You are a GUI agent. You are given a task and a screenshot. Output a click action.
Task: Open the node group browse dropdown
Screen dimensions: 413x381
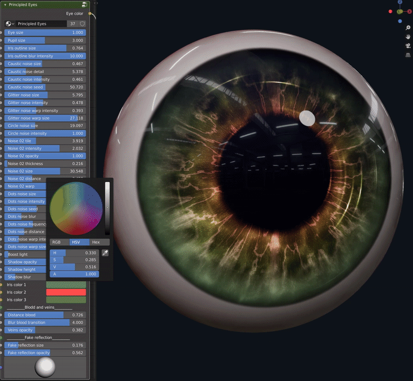point(10,24)
